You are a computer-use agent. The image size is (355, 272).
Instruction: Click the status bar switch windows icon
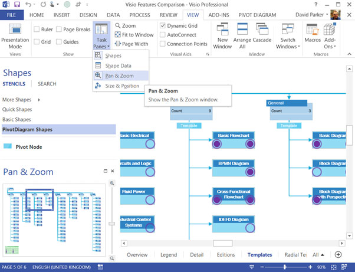click(x=344, y=267)
